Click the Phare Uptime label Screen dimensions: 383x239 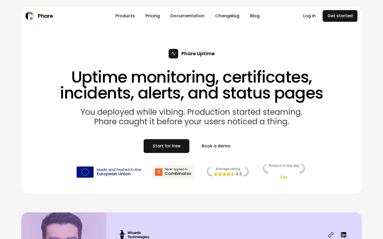[x=198, y=54]
